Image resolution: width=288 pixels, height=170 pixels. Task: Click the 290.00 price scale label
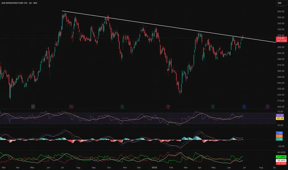point(281,53)
